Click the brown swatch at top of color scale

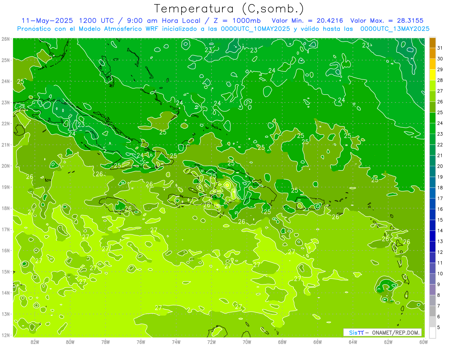[432, 43]
